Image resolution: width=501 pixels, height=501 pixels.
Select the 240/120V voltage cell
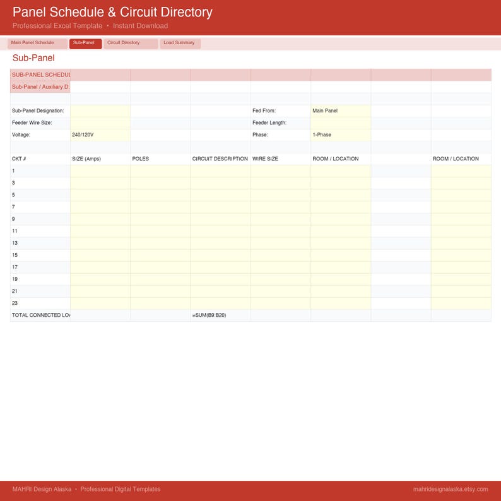tap(100, 135)
